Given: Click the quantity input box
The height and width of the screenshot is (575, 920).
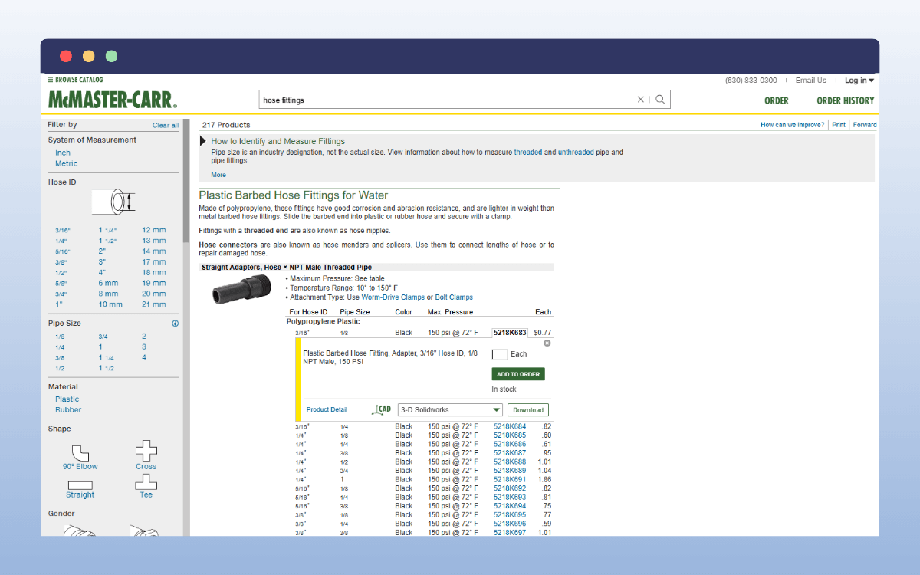Looking at the screenshot, I should [x=499, y=354].
